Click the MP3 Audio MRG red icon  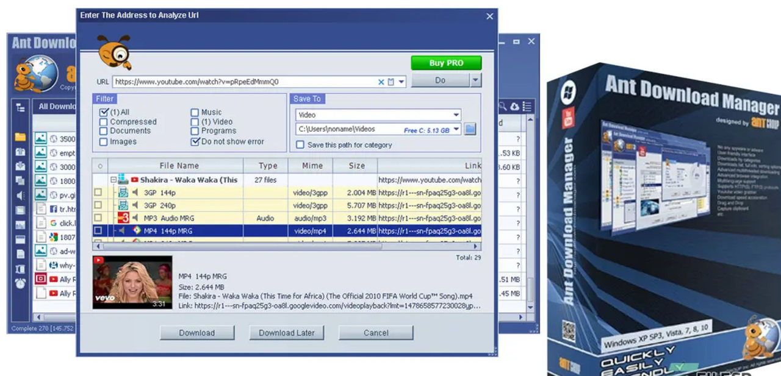pyautogui.click(x=123, y=218)
